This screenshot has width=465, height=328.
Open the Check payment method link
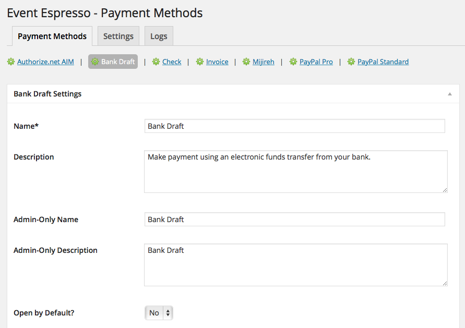point(172,62)
